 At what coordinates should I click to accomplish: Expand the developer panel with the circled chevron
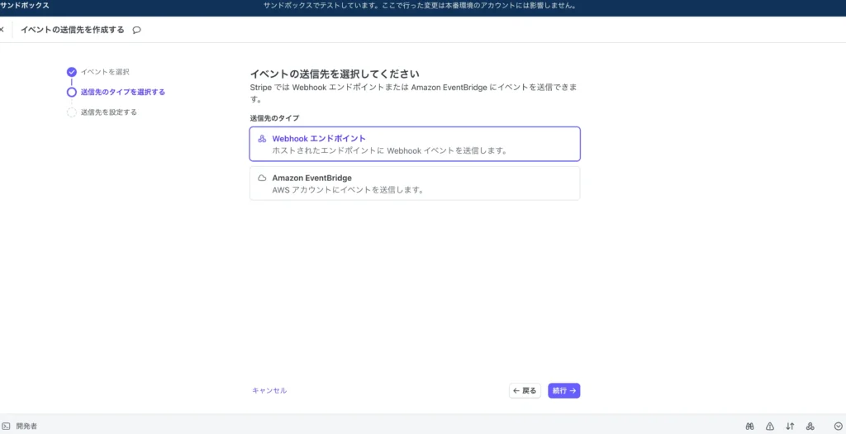pyautogui.click(x=838, y=426)
